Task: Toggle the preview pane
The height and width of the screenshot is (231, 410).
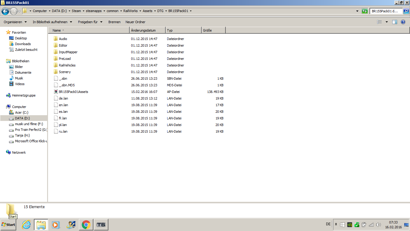Action: [395, 22]
